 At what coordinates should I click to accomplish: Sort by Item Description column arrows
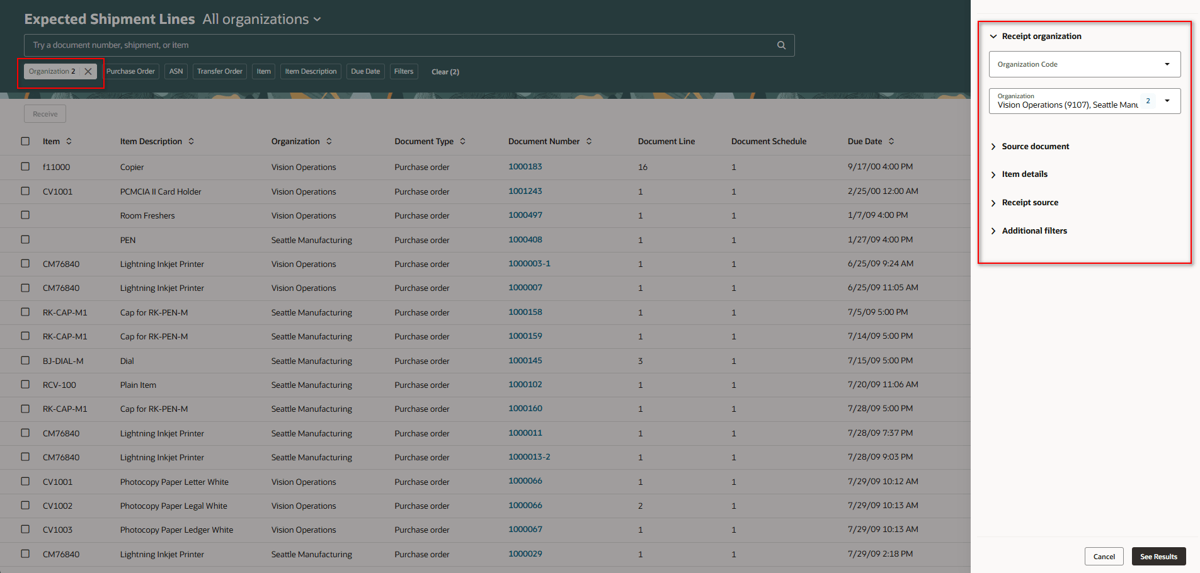191,141
